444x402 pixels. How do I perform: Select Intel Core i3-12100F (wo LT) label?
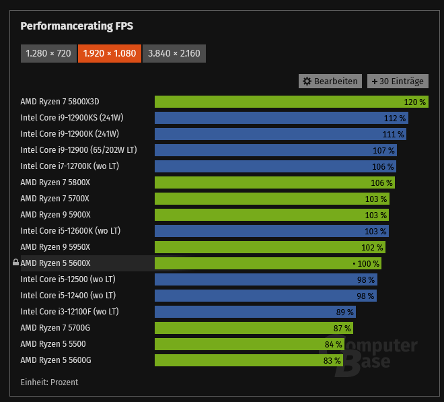(70, 312)
